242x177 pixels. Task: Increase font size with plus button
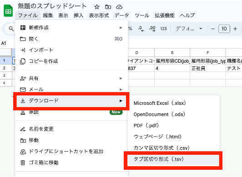pos(235,29)
